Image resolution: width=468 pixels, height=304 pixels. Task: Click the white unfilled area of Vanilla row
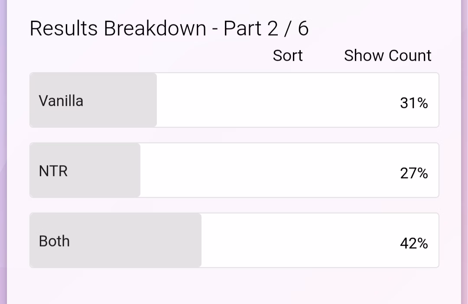pos(277,100)
